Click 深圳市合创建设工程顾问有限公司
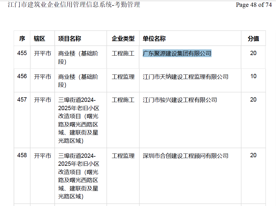The image size is (276, 206). coord(186,155)
